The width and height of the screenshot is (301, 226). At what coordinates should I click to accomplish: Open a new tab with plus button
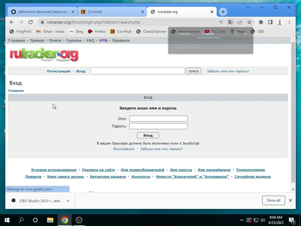point(223,12)
